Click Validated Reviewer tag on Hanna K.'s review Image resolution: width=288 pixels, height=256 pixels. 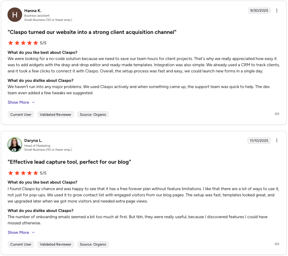[56, 114]
